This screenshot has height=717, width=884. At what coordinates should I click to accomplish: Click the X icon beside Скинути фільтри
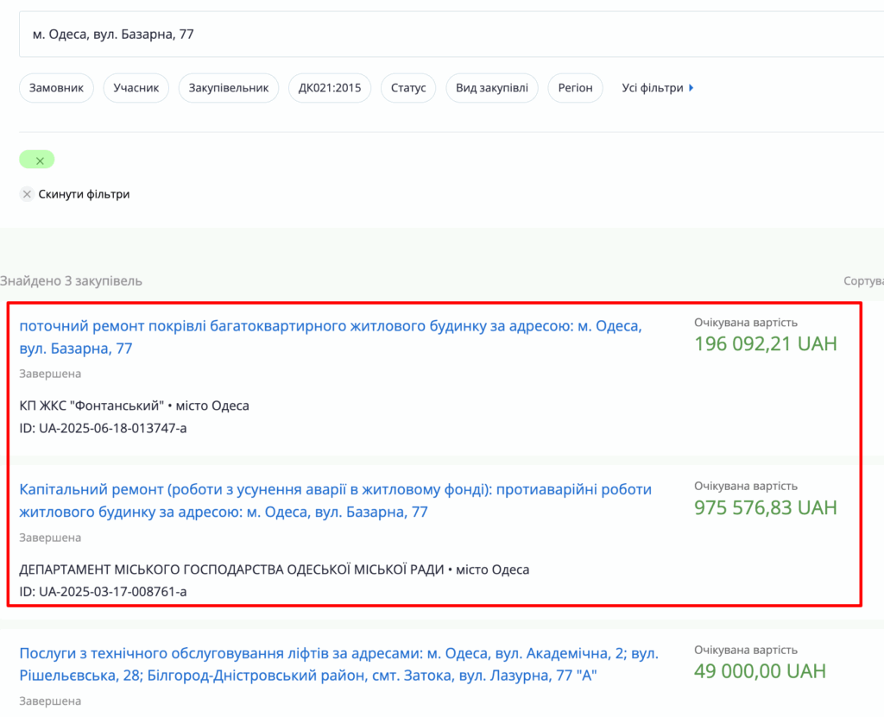click(x=27, y=194)
